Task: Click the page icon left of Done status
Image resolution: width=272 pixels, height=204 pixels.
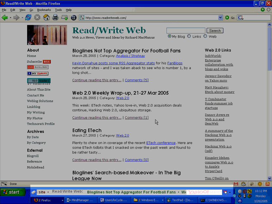Action: (x=4, y=184)
